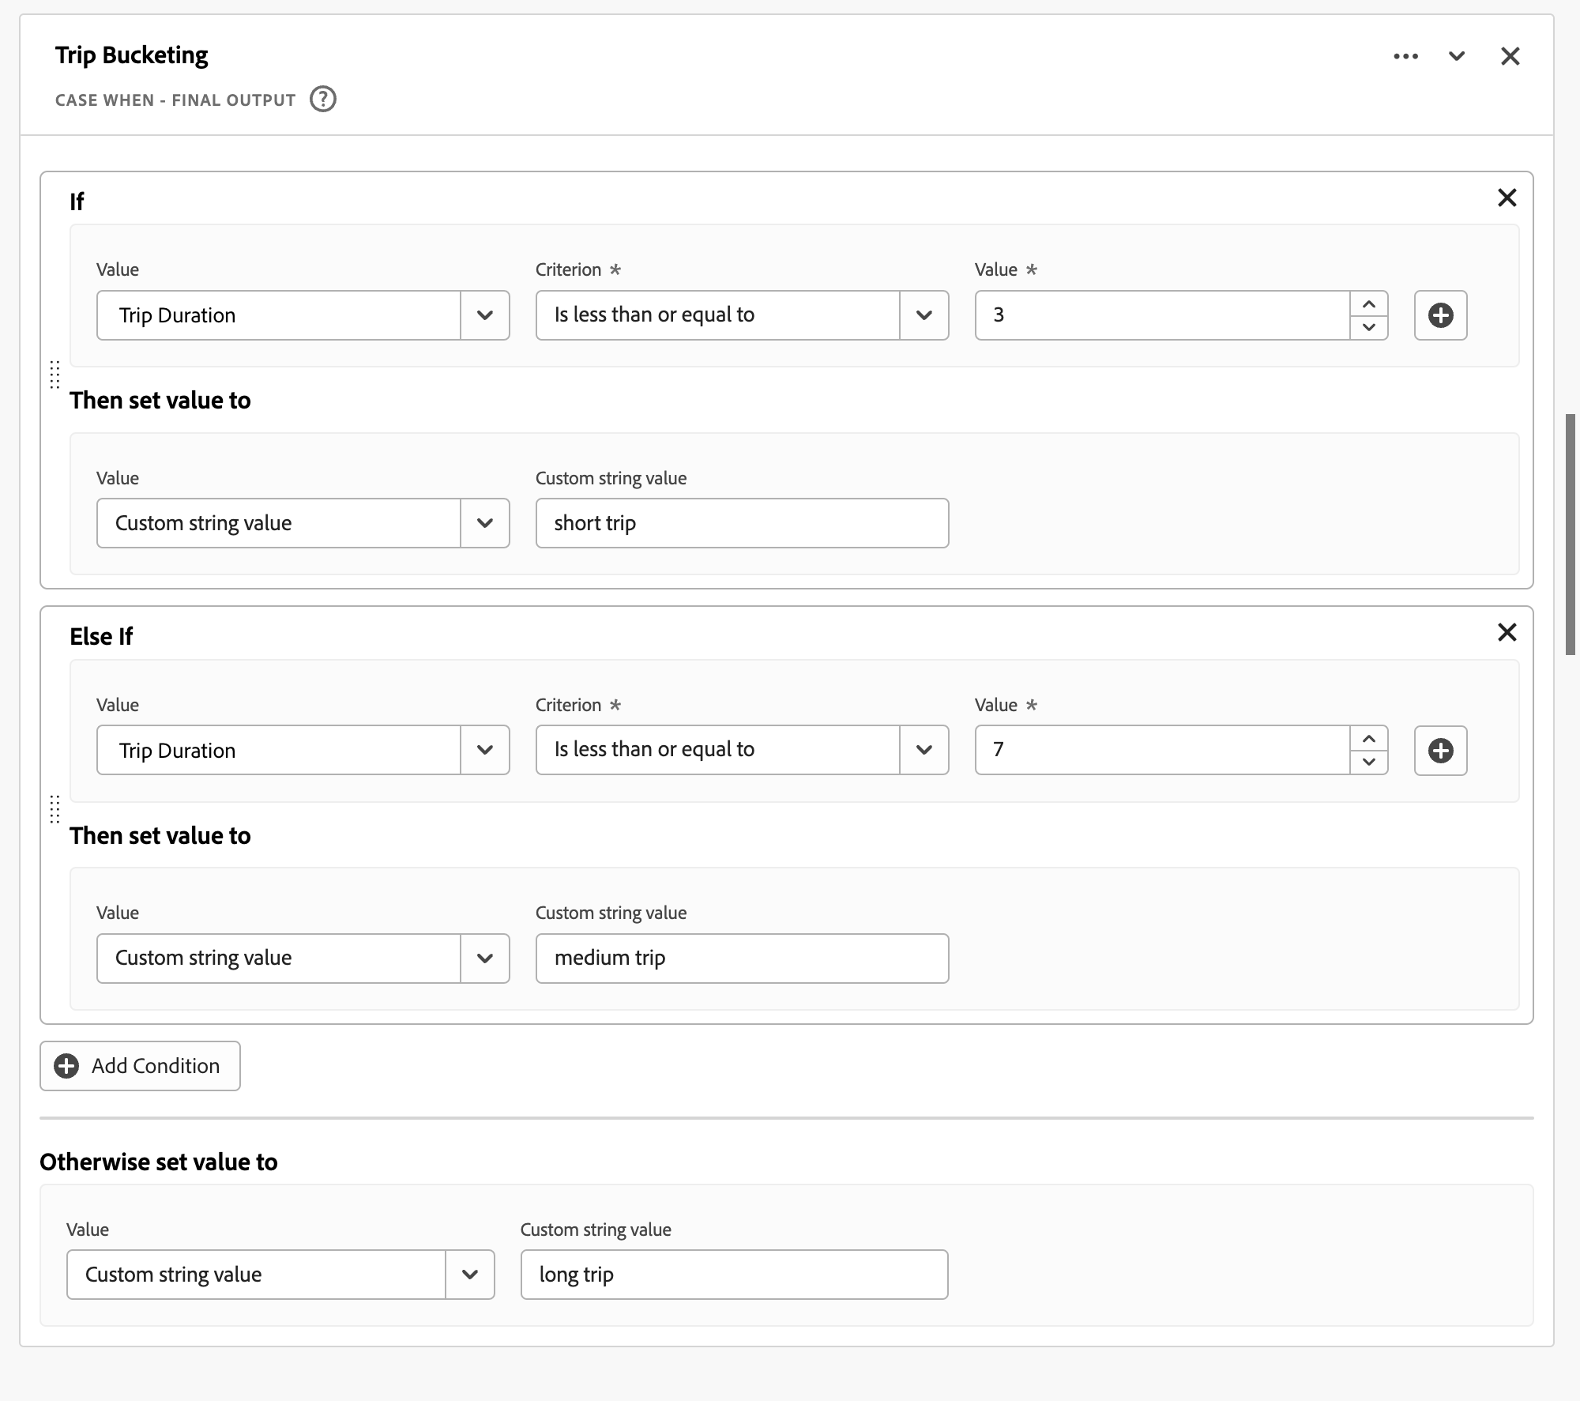Open Custom string value dropdown under Otherwise
Viewport: 1580px width, 1401px height.
(469, 1274)
